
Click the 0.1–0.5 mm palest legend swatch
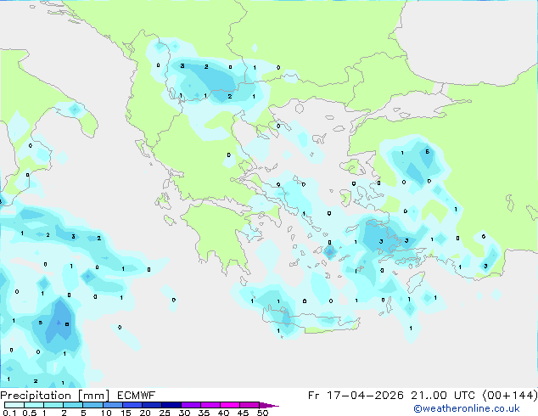point(14,405)
